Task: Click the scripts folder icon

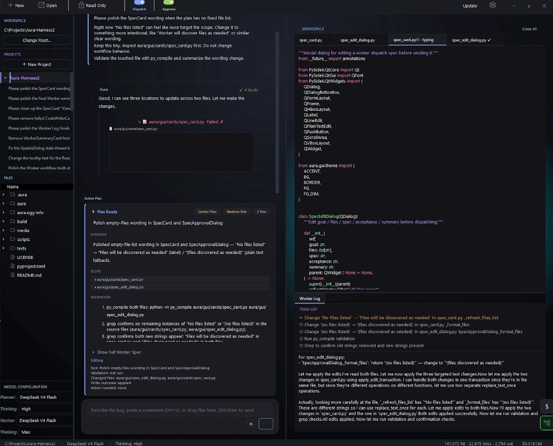Action: [13, 239]
